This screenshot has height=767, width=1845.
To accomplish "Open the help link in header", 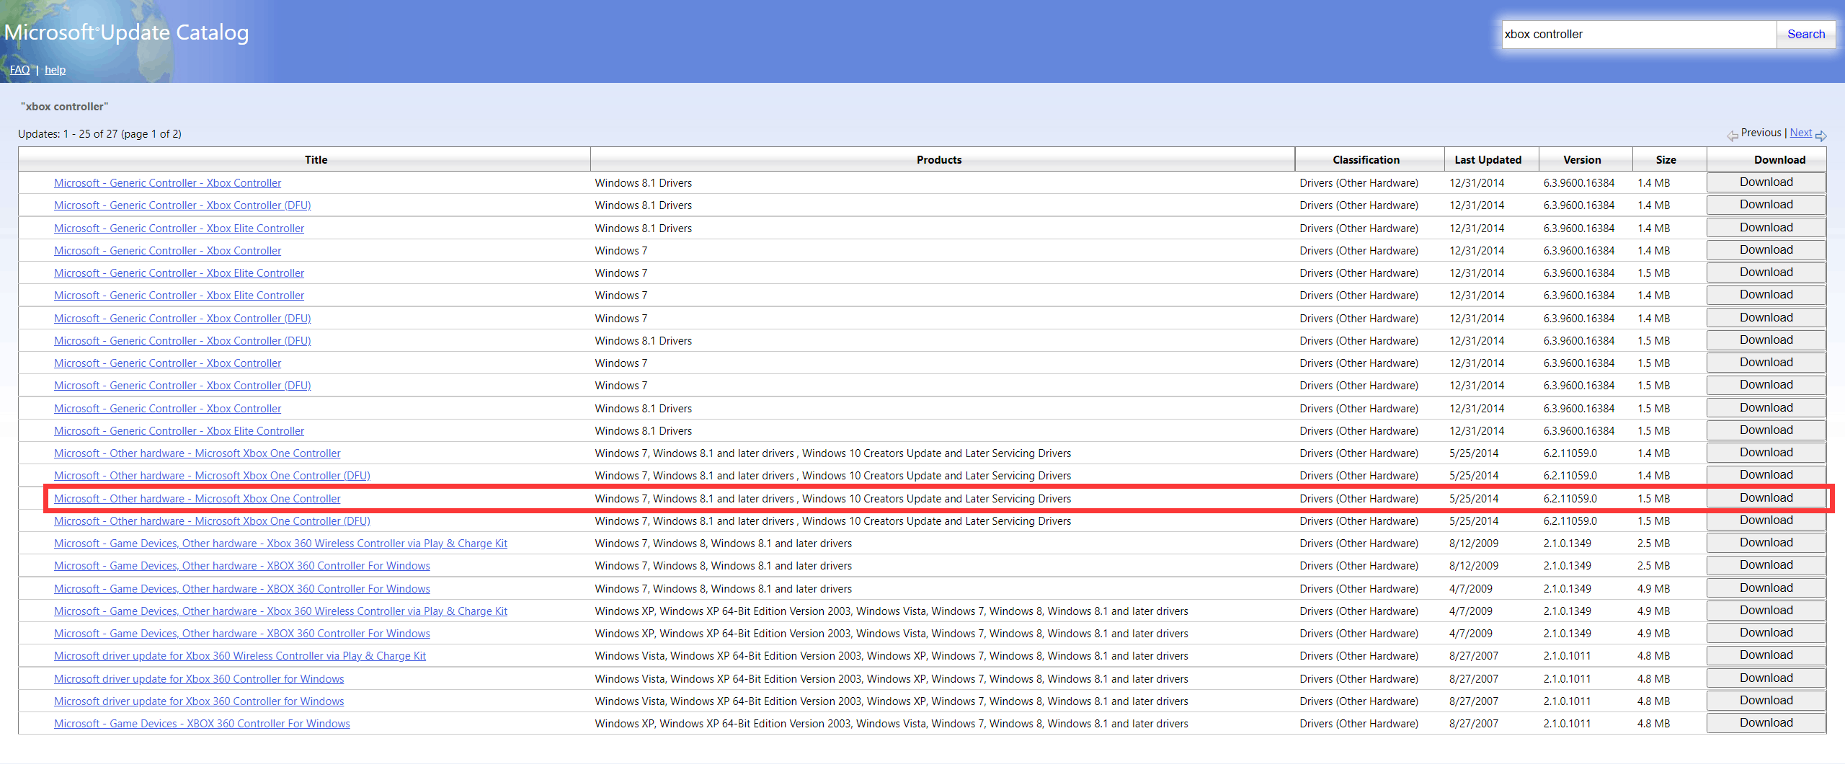I will pyautogui.click(x=55, y=70).
